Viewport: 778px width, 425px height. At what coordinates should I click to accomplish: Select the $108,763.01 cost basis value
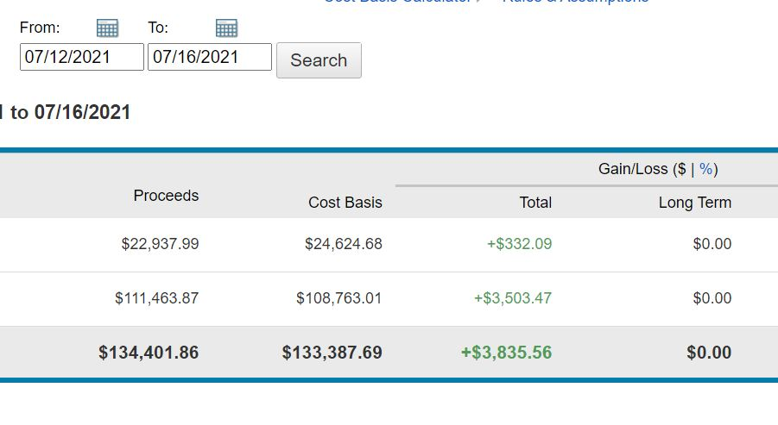338,298
